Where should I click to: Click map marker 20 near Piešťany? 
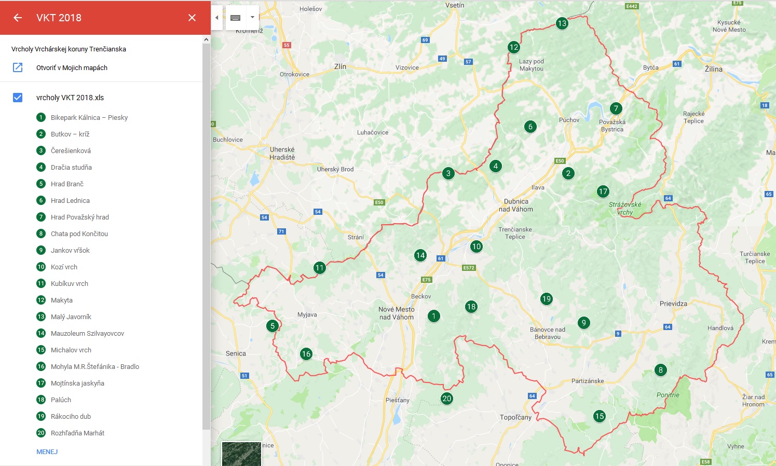coord(447,399)
